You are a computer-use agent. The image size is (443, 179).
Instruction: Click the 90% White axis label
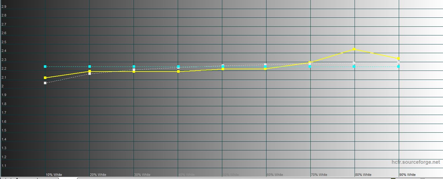tap(407, 175)
